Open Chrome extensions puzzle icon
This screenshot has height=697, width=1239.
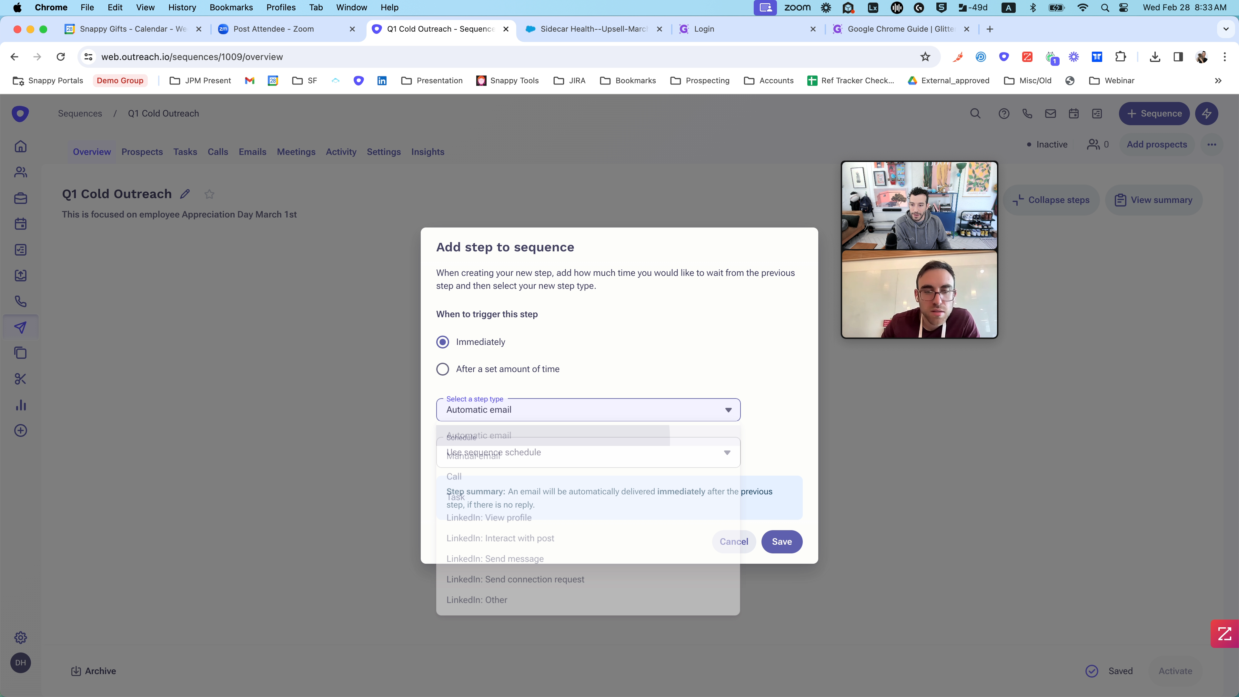1121,57
